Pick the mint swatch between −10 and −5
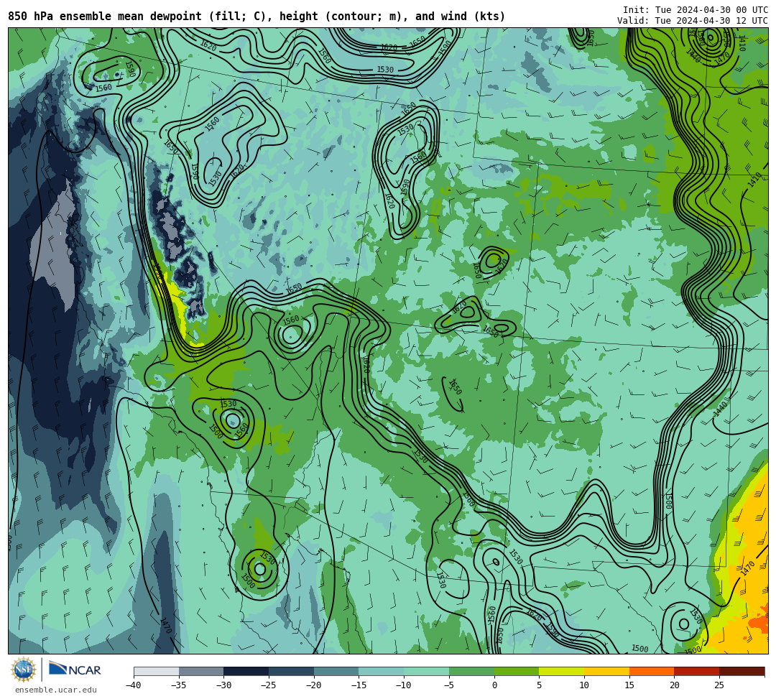This screenshot has height=699, width=776. pos(427,671)
